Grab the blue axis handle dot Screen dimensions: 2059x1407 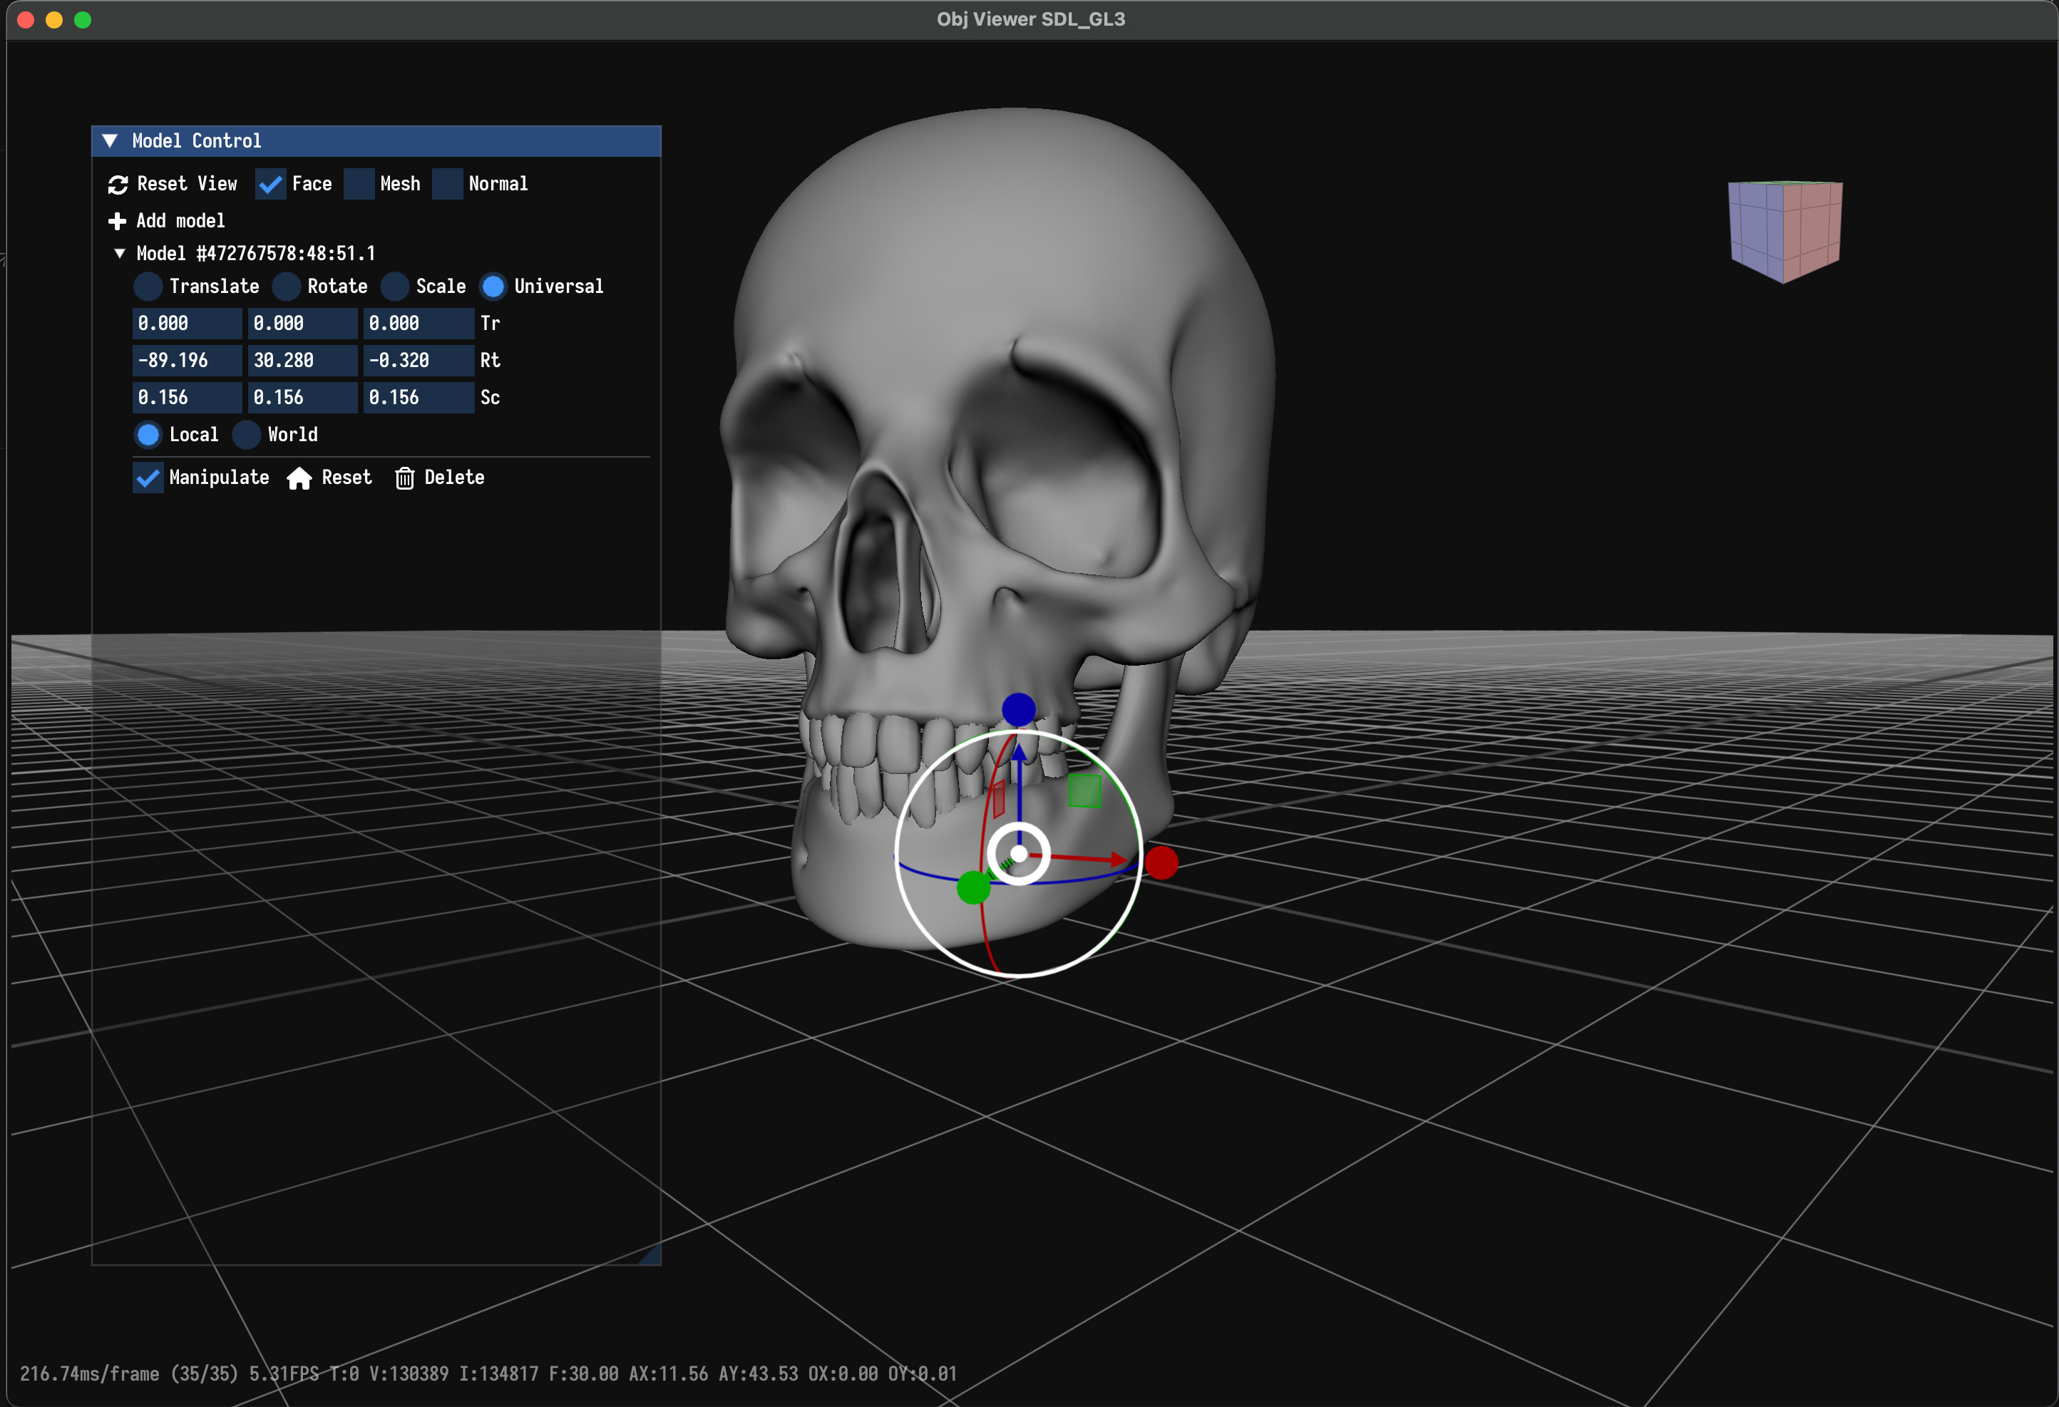pos(1019,708)
